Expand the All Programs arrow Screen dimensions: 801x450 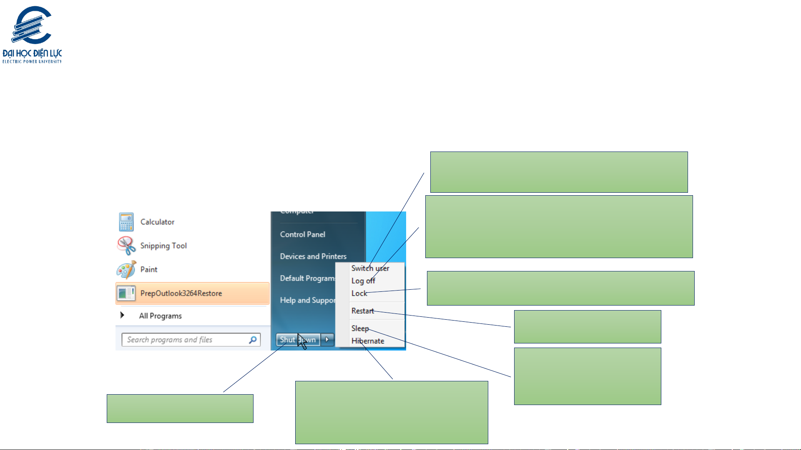122,315
